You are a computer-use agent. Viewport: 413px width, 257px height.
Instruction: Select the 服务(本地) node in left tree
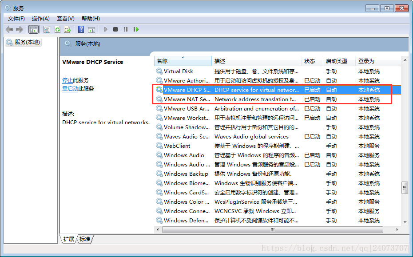pyautogui.click(x=23, y=42)
